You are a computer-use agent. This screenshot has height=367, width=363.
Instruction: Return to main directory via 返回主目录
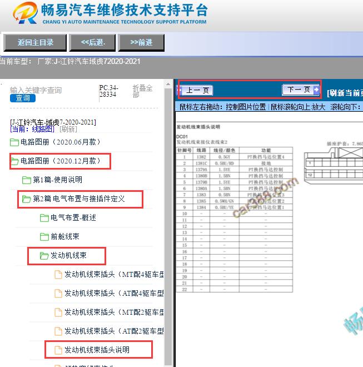pos(35,43)
